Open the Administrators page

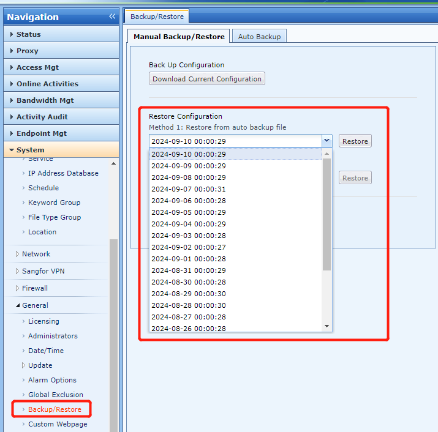pyautogui.click(x=53, y=336)
